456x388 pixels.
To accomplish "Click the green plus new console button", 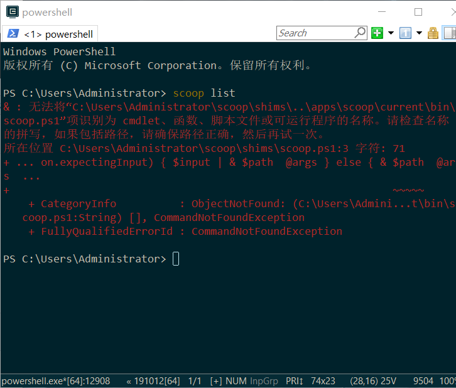I will tap(377, 33).
